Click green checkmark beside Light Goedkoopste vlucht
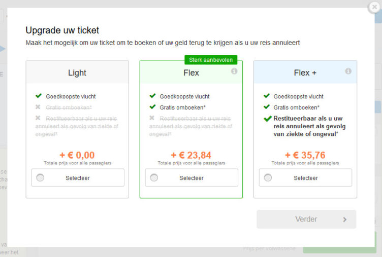 pyautogui.click(x=38, y=96)
